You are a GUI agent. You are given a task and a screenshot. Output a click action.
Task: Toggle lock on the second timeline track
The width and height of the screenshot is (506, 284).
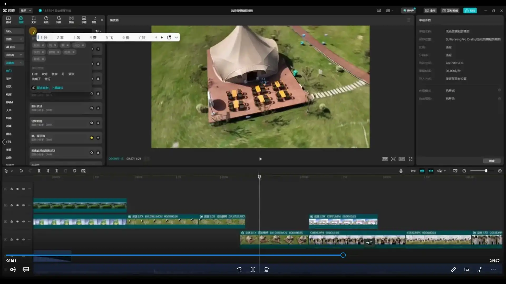pos(12,205)
